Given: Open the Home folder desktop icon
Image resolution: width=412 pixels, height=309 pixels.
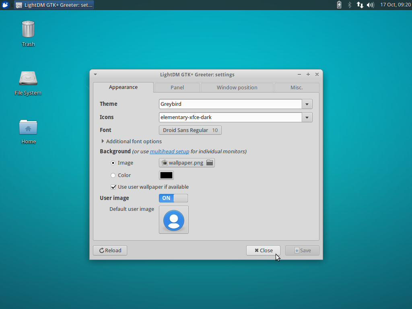Looking at the screenshot, I should tap(28, 129).
